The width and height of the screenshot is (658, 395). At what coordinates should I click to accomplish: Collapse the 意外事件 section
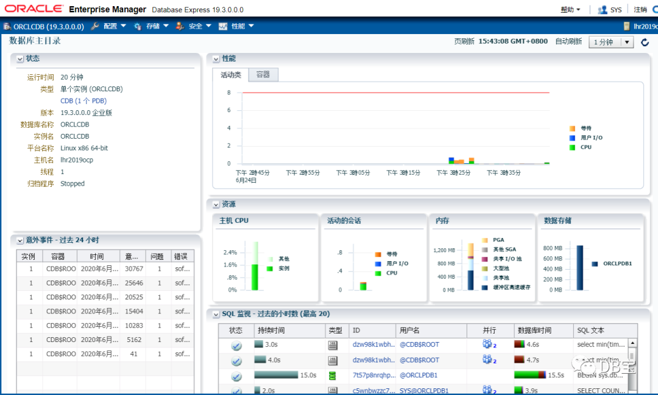coord(19,240)
